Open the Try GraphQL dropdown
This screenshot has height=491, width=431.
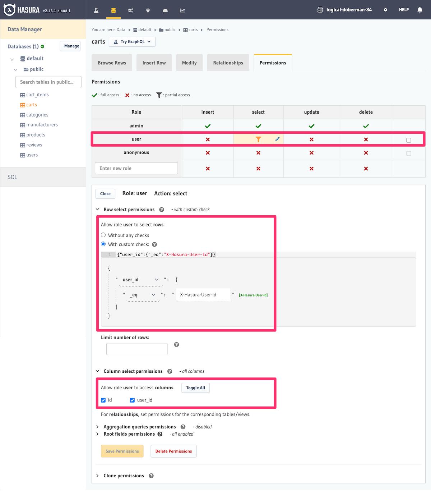[x=132, y=42]
